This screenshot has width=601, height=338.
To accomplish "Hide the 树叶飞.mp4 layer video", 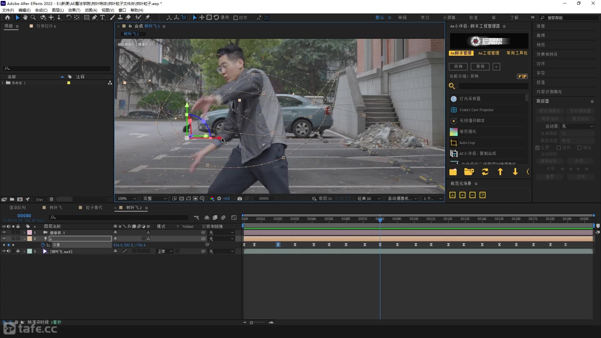I will tap(4, 251).
